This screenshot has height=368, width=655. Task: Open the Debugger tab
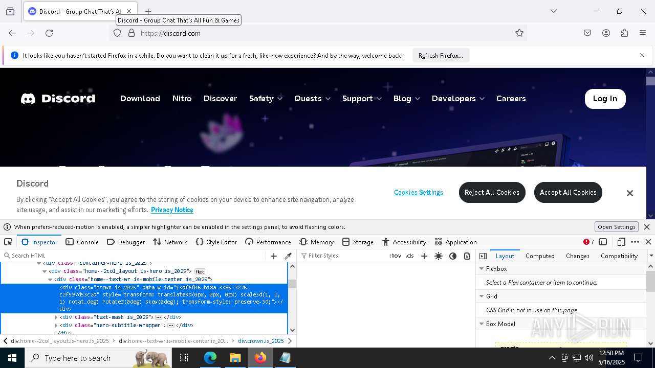[x=126, y=242]
